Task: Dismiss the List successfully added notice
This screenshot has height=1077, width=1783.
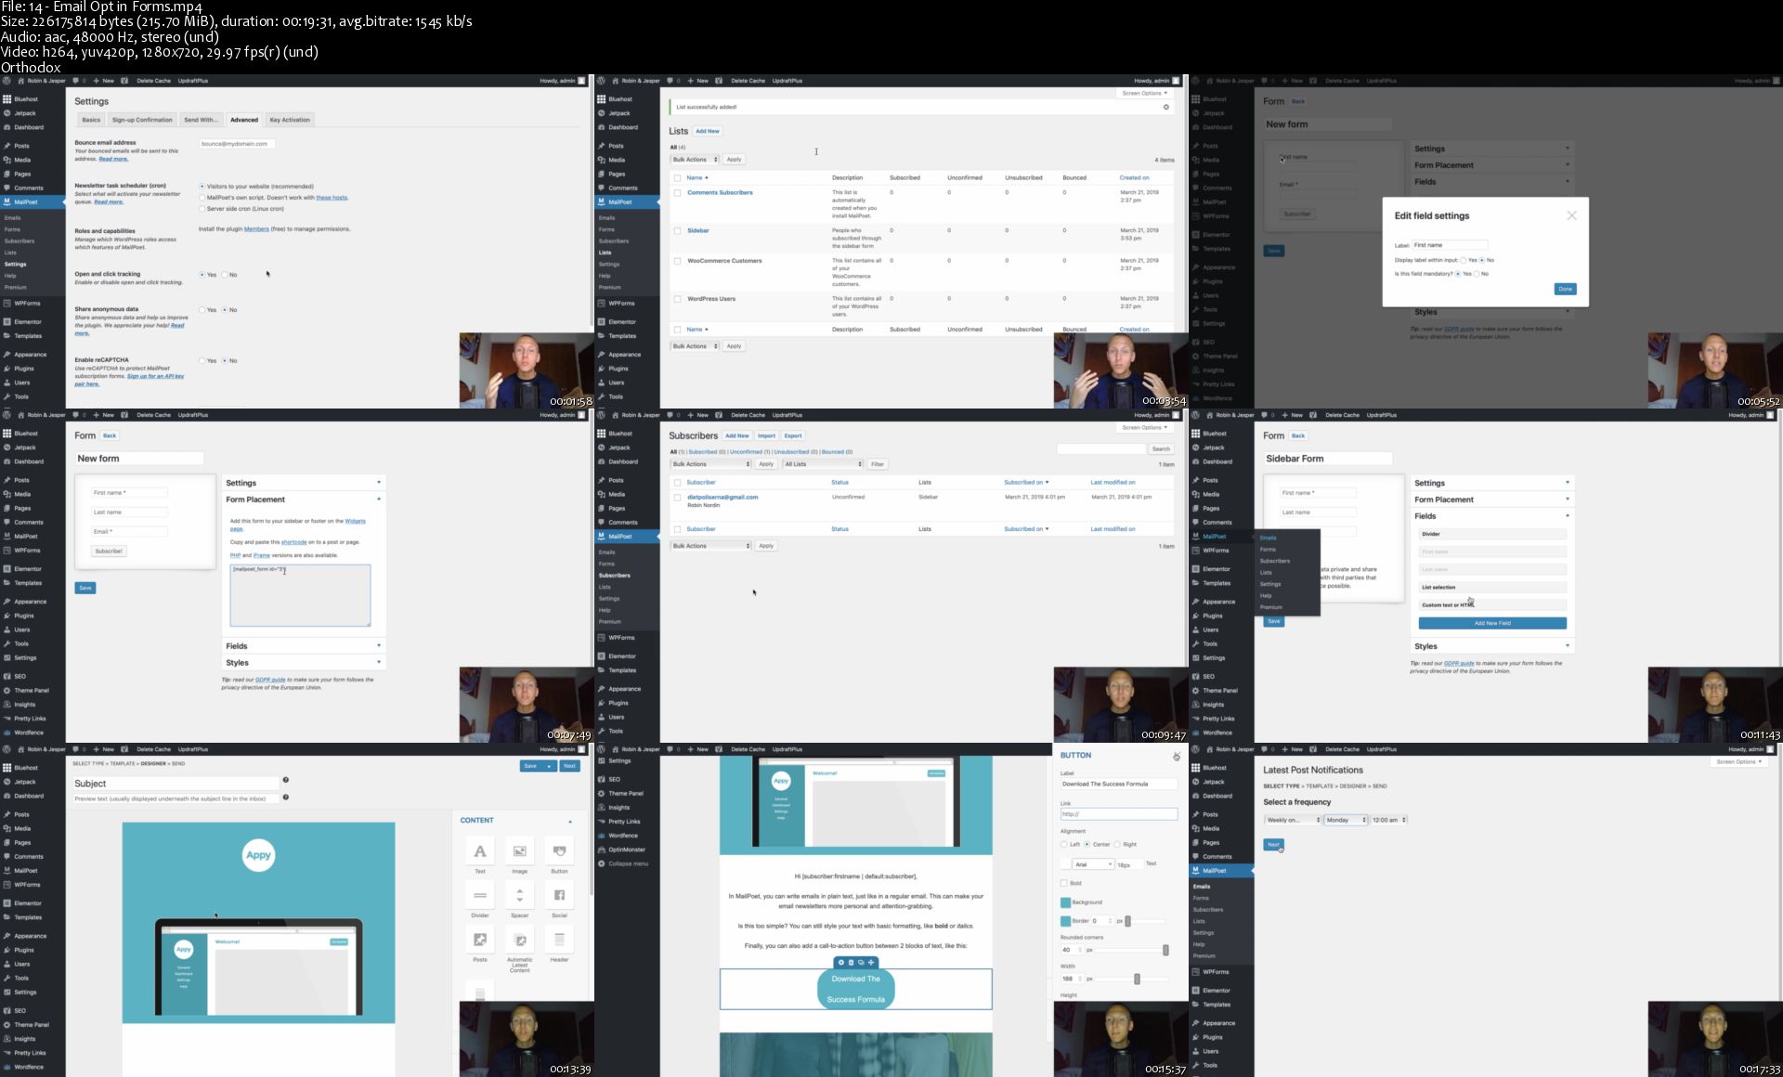Action: [1166, 107]
